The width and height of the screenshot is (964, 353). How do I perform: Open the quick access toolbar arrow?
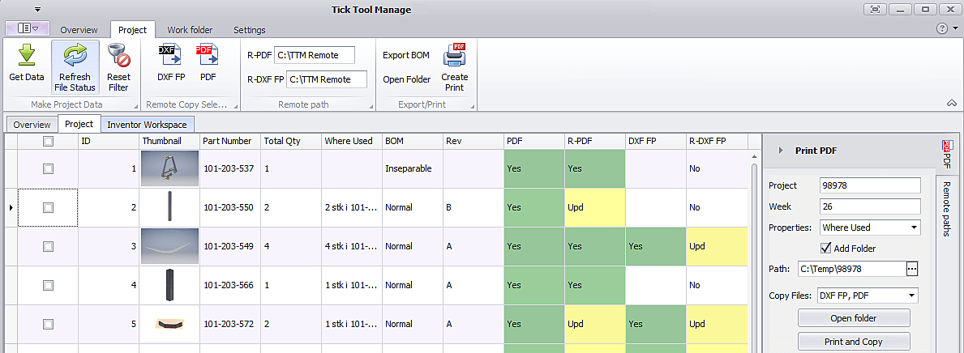tap(38, 9)
